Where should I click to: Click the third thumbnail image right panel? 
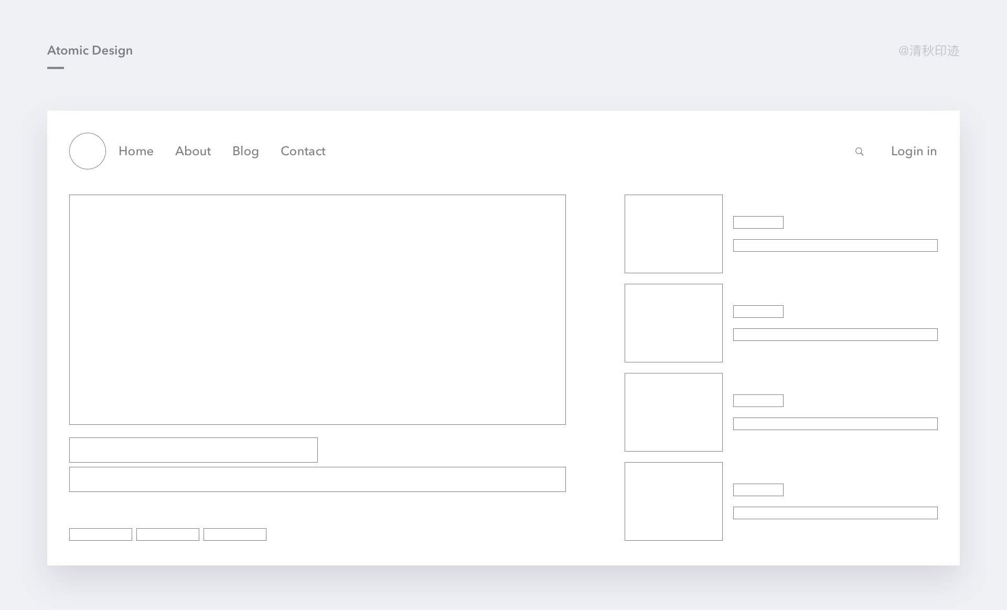tap(672, 411)
